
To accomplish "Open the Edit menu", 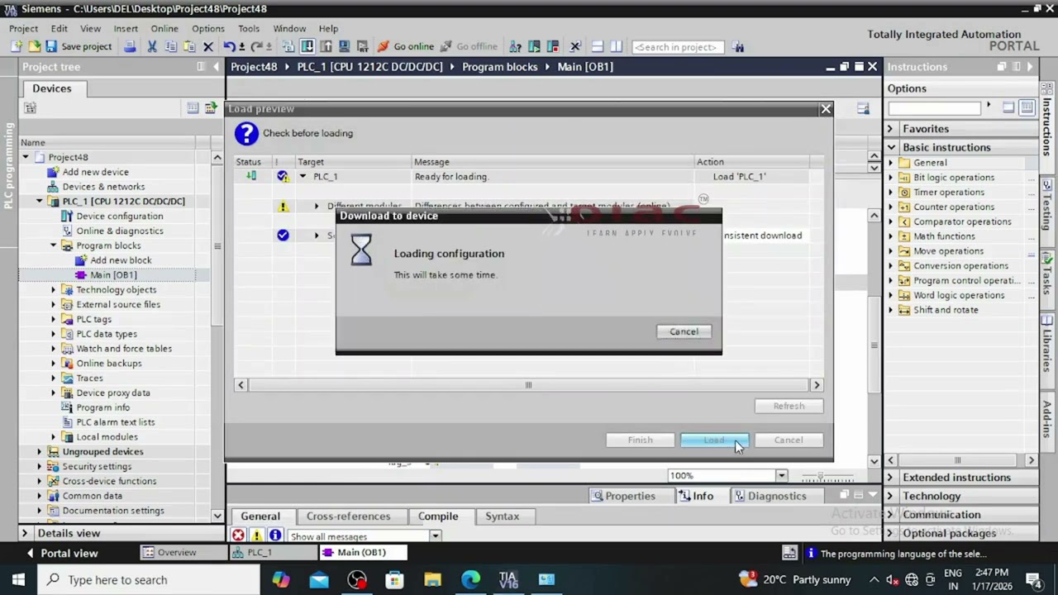I will 59,28.
